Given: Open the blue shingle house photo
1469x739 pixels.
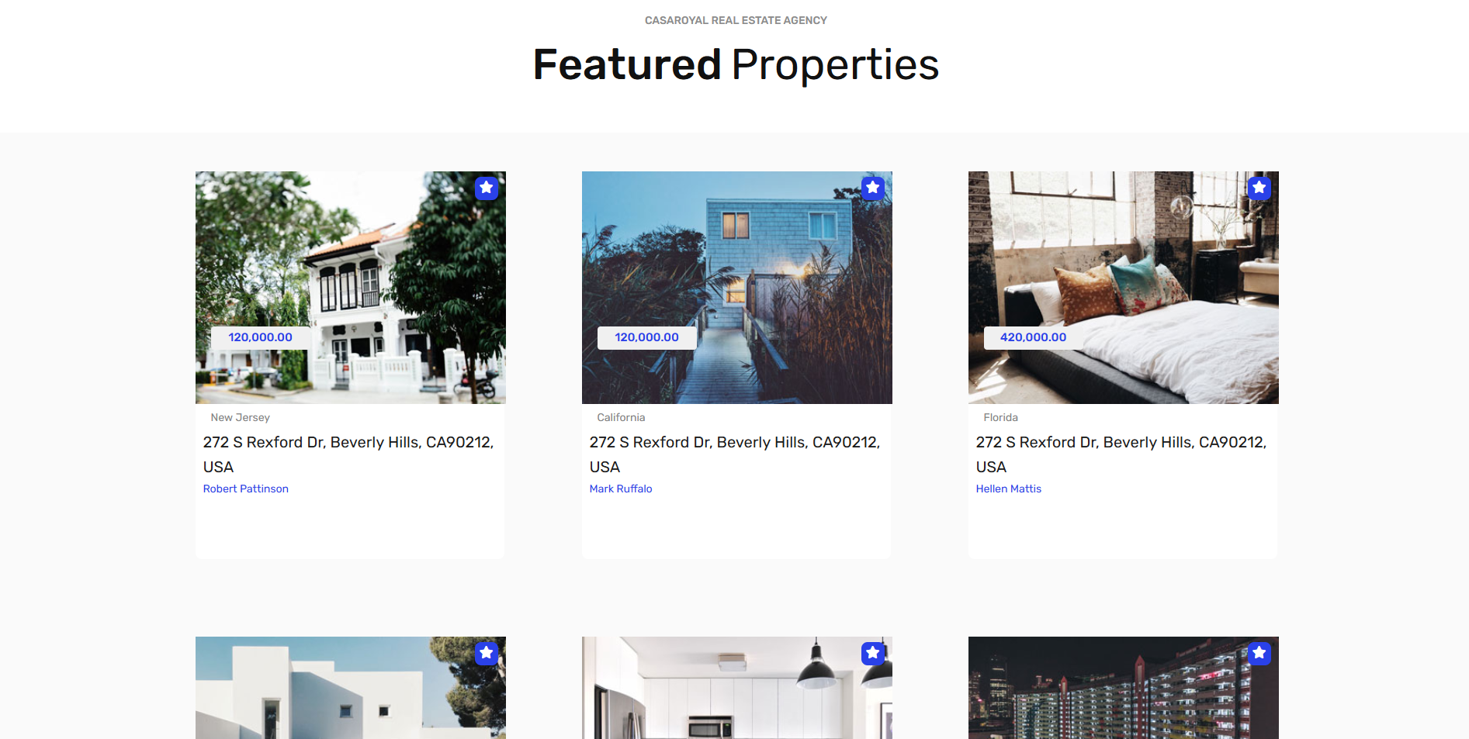Looking at the screenshot, I should (x=737, y=288).
